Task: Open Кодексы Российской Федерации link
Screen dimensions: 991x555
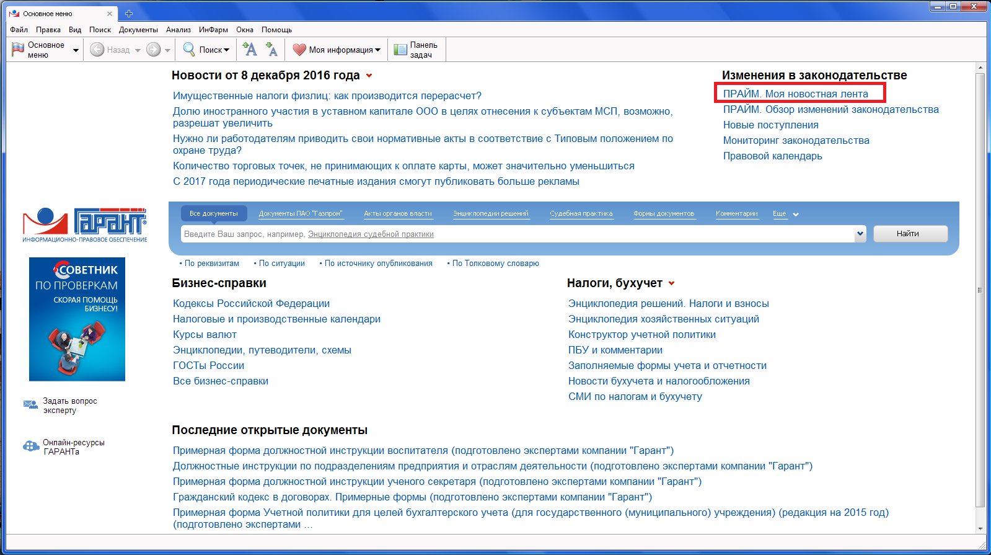Action: coord(252,304)
